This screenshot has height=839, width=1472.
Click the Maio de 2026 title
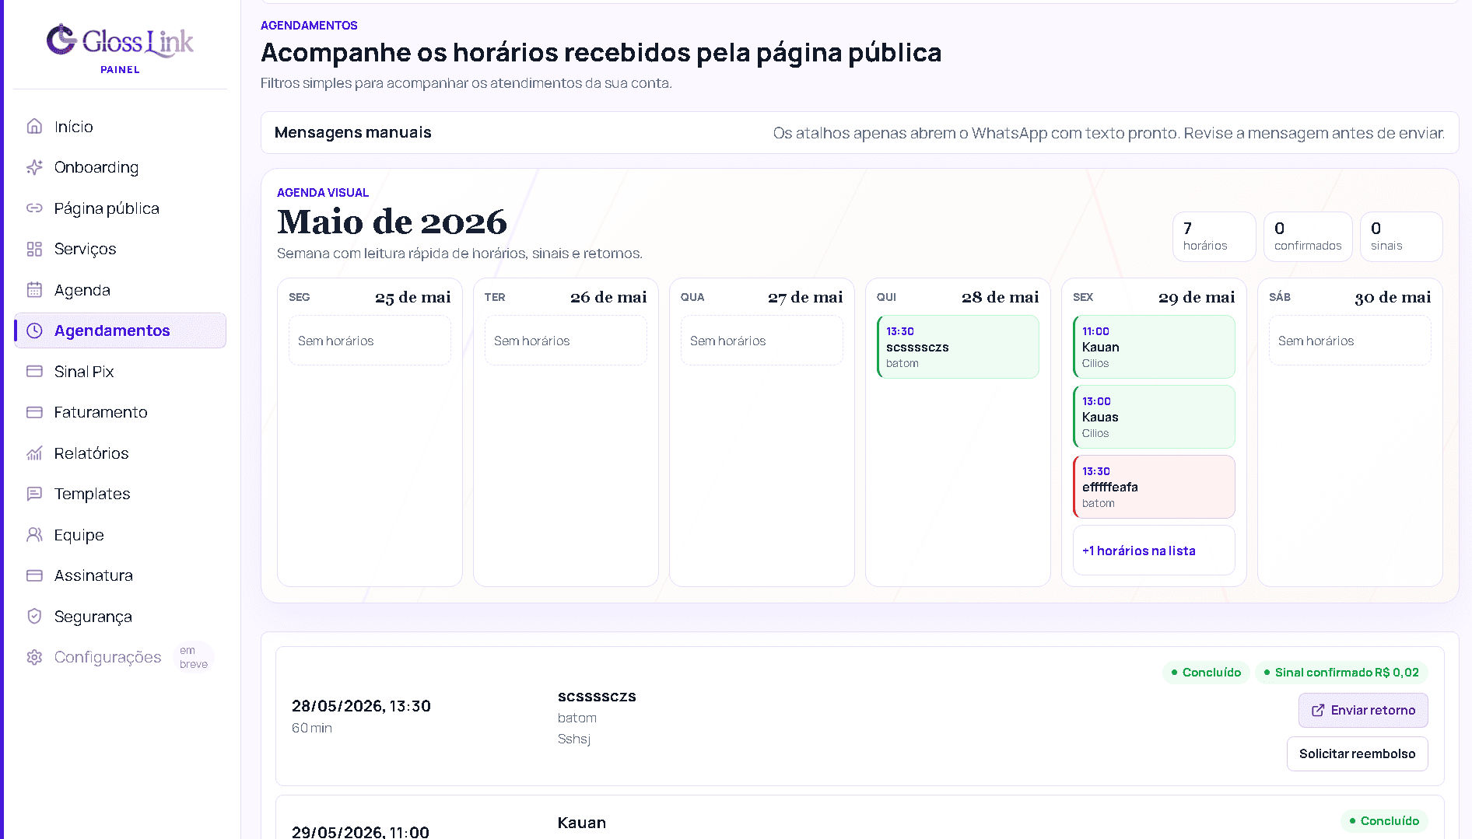[x=392, y=222]
